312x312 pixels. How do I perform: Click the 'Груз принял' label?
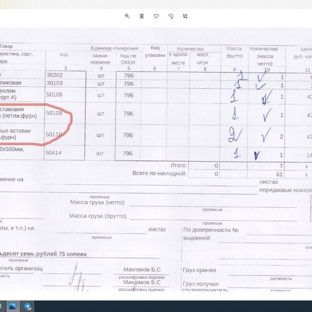pos(200,270)
